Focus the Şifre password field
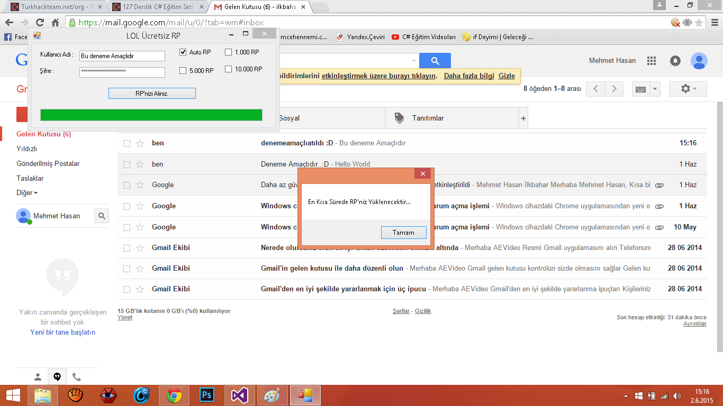Image resolution: width=723 pixels, height=406 pixels. pyautogui.click(x=122, y=72)
